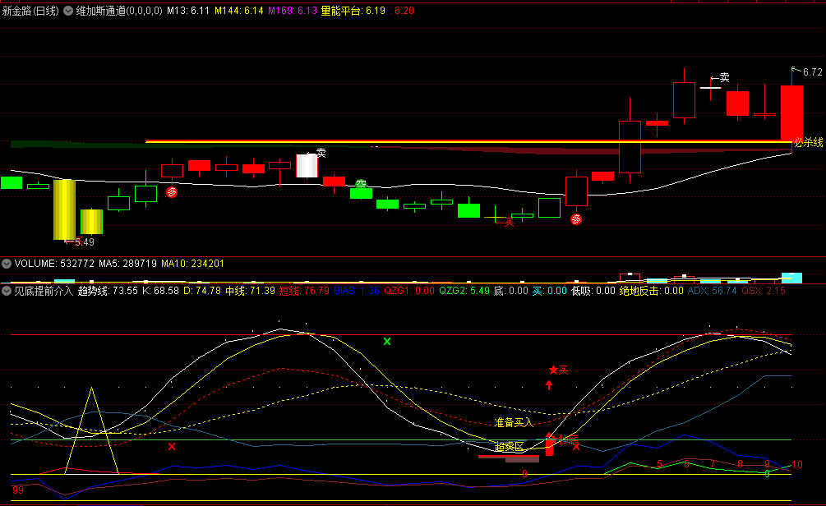The width and height of the screenshot is (826, 506).
Task: Click the 见底提前介入 indicator title
Action: click(x=44, y=291)
